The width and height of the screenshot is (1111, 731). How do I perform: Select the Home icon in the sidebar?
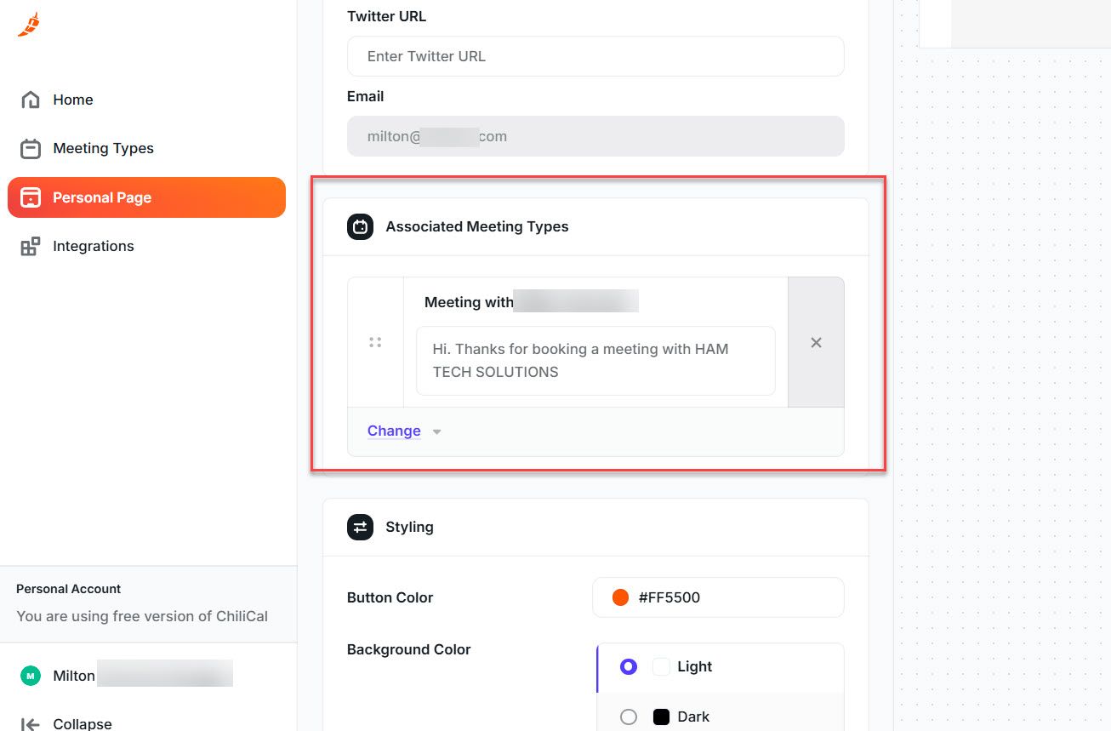click(29, 100)
